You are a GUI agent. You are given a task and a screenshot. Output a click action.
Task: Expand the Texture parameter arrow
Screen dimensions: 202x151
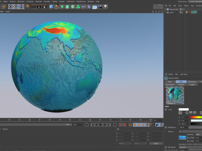pos(165,132)
